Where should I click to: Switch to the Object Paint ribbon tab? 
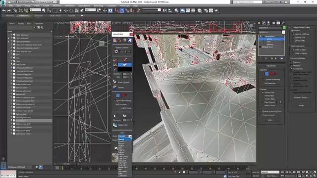coord(55,16)
